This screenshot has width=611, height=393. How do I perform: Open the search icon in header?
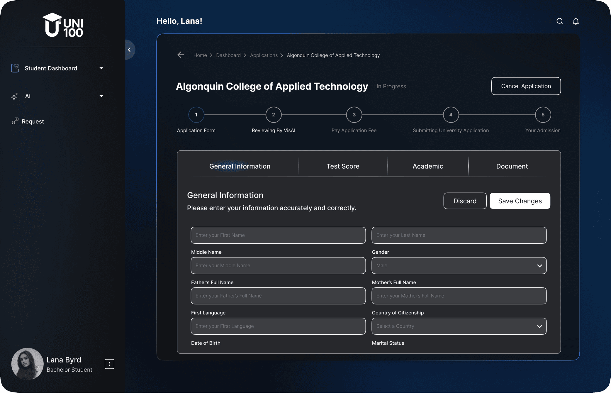(x=560, y=21)
